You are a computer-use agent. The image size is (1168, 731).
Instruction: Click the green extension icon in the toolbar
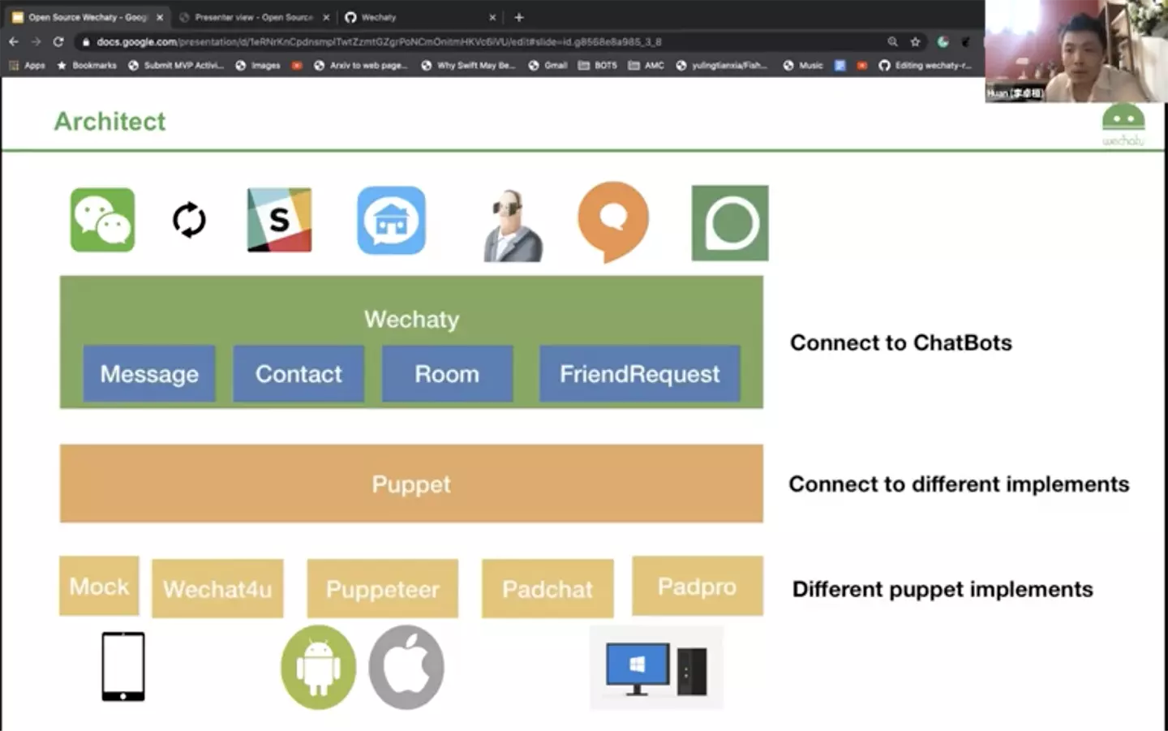pyautogui.click(x=943, y=41)
